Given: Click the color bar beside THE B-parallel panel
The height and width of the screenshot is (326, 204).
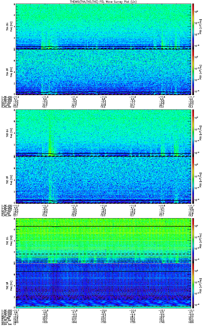Looking at the screenshot, I should click(x=193, y=286).
